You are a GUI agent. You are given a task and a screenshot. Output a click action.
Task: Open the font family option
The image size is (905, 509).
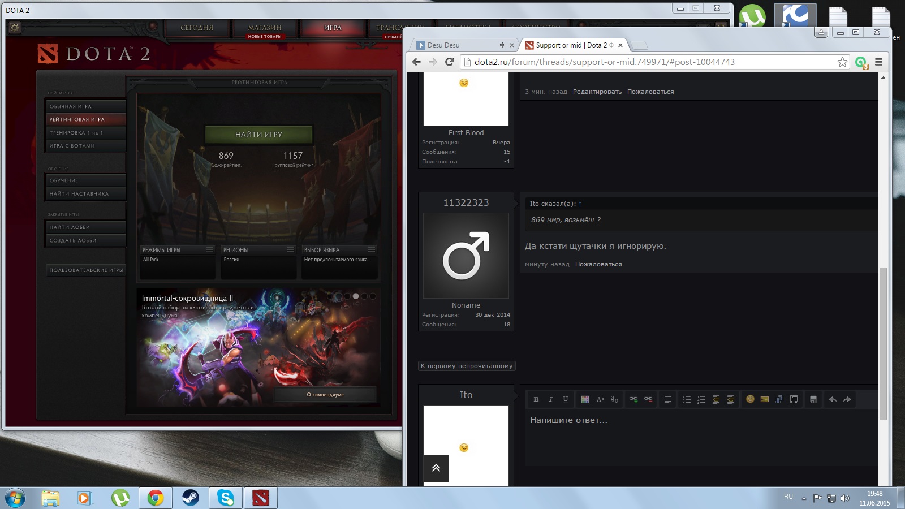pos(615,399)
